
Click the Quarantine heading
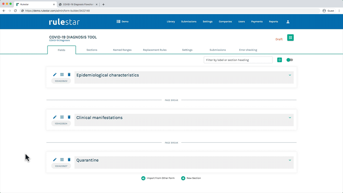[x=87, y=160]
